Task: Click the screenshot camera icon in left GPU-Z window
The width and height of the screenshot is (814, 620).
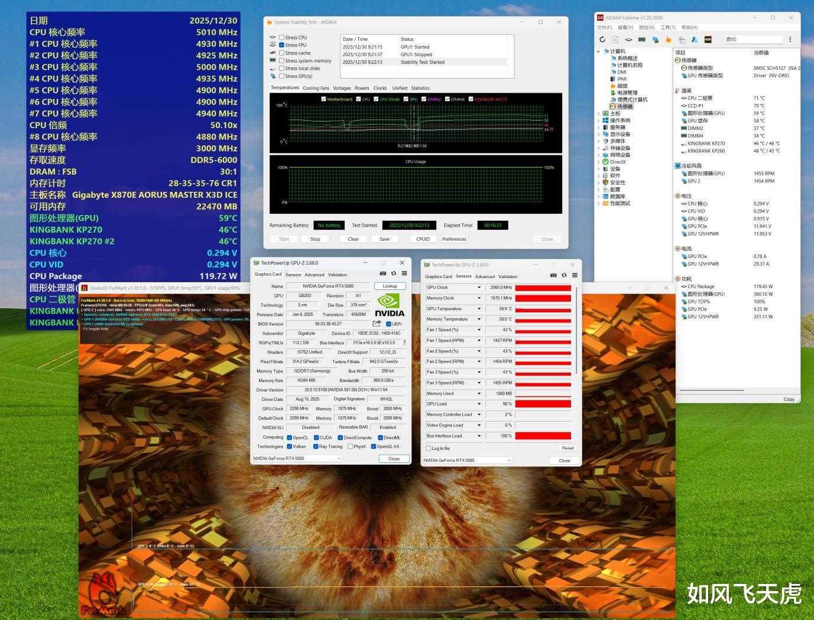Action: pos(383,273)
